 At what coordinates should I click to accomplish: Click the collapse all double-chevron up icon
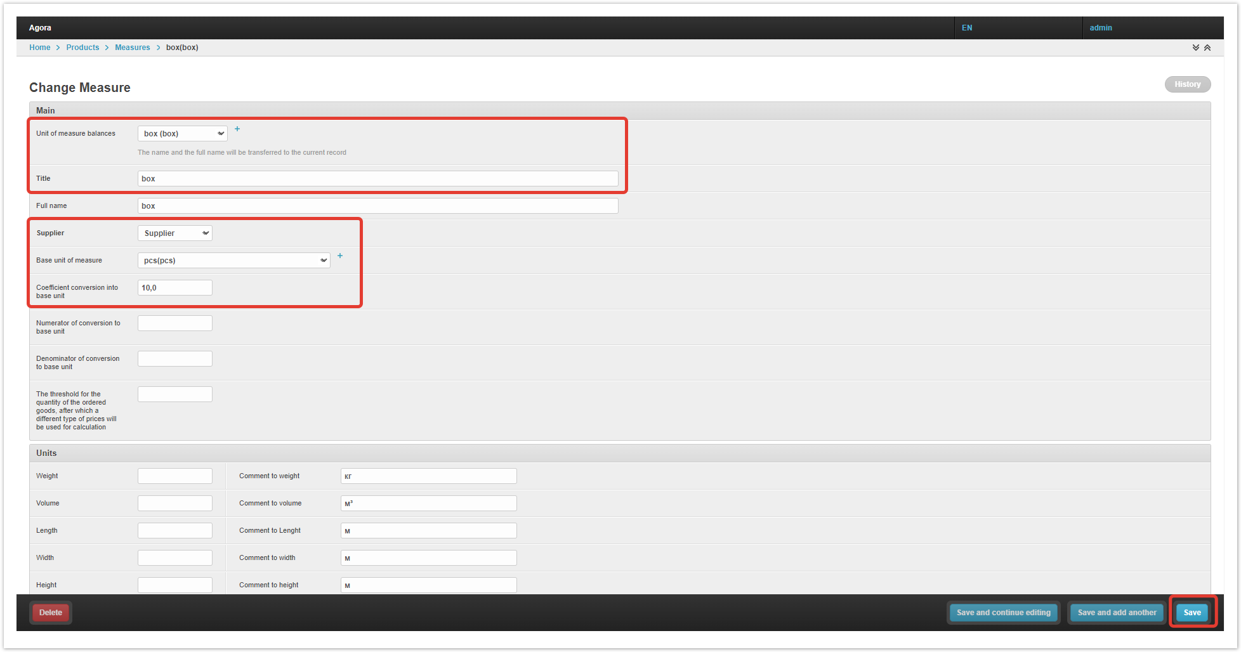point(1207,48)
